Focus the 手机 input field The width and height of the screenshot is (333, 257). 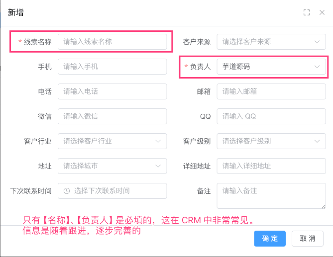(112, 67)
